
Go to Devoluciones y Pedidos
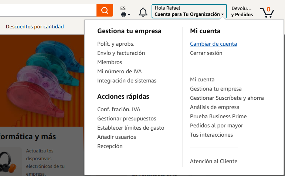pos(242,11)
